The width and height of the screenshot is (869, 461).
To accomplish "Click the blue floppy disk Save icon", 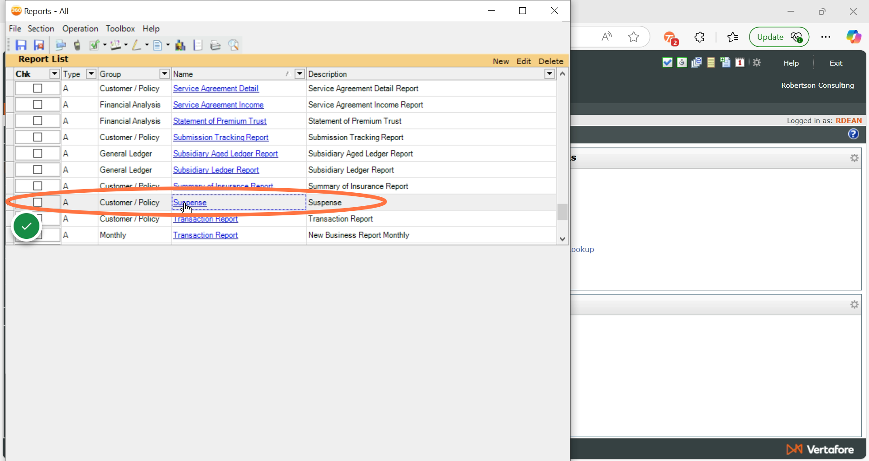I will 21,45.
